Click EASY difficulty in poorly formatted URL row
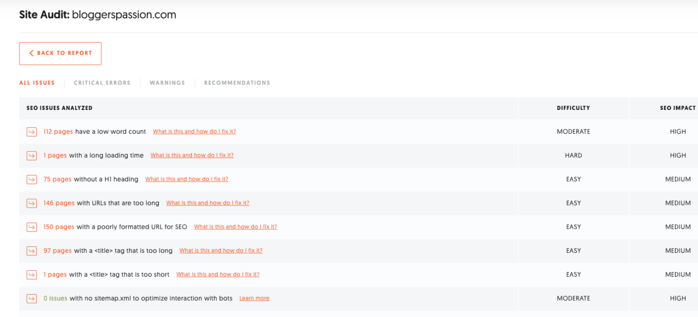698x317 pixels. tap(573, 227)
